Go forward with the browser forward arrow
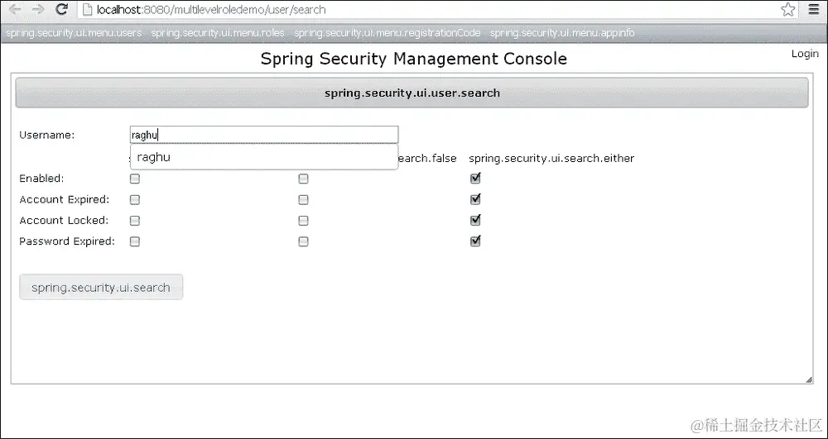 click(x=38, y=9)
